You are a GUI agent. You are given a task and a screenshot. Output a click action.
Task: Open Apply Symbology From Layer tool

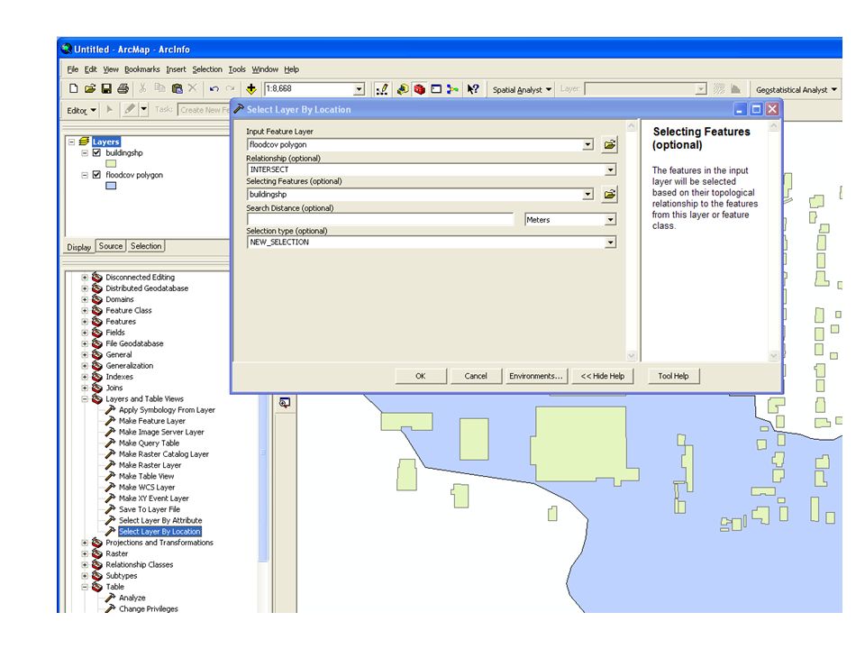pyautogui.click(x=167, y=410)
